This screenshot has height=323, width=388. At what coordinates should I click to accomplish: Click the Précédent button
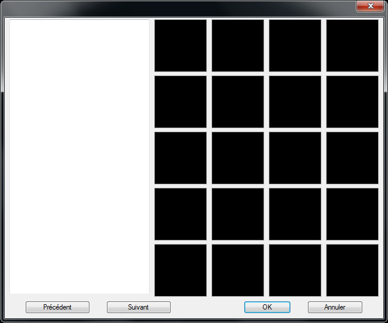(x=57, y=307)
